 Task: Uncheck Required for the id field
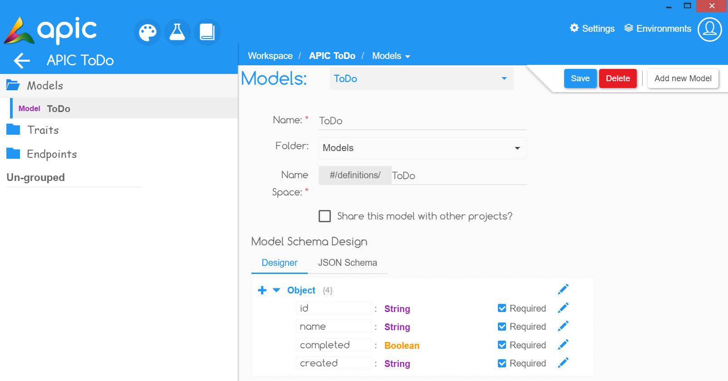click(502, 308)
